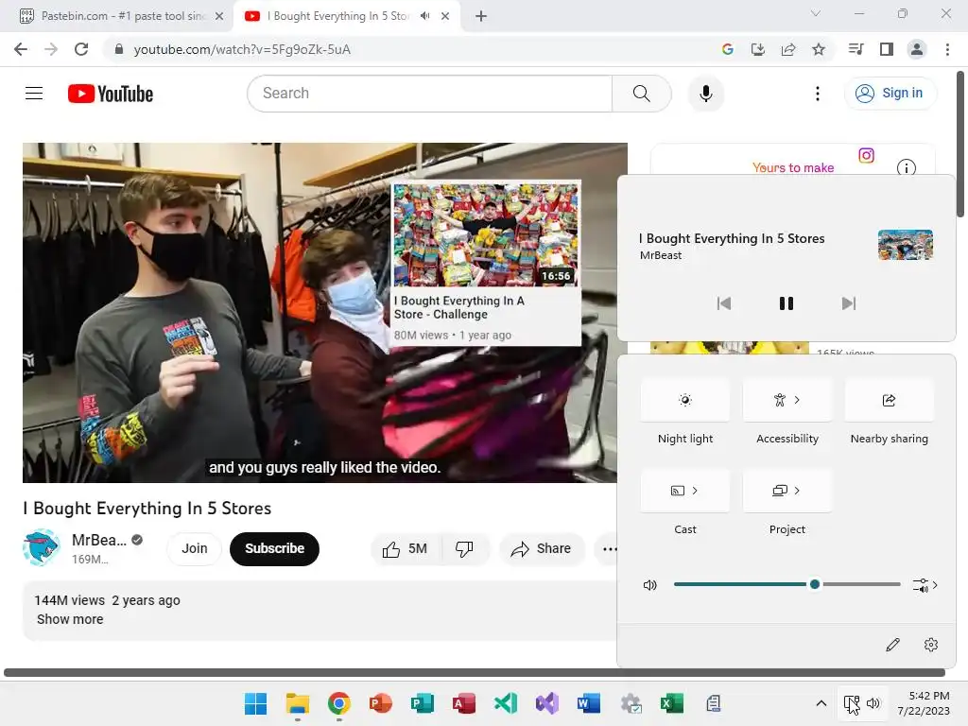This screenshot has width=968, height=726.
Task: Click the search magnifier button
Action: [642, 94]
